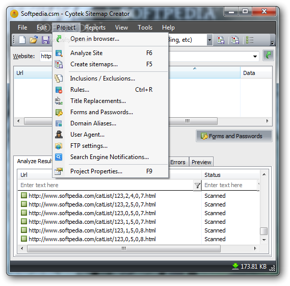Switch to the Errors tab
Viewport: 290px width, 286px height.
178,162
